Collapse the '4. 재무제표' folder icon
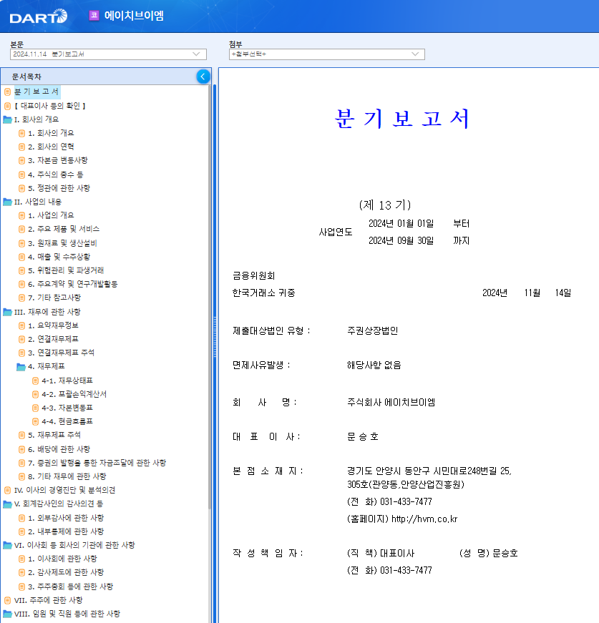Screen dimensions: 599x623 pyautogui.click(x=21, y=367)
